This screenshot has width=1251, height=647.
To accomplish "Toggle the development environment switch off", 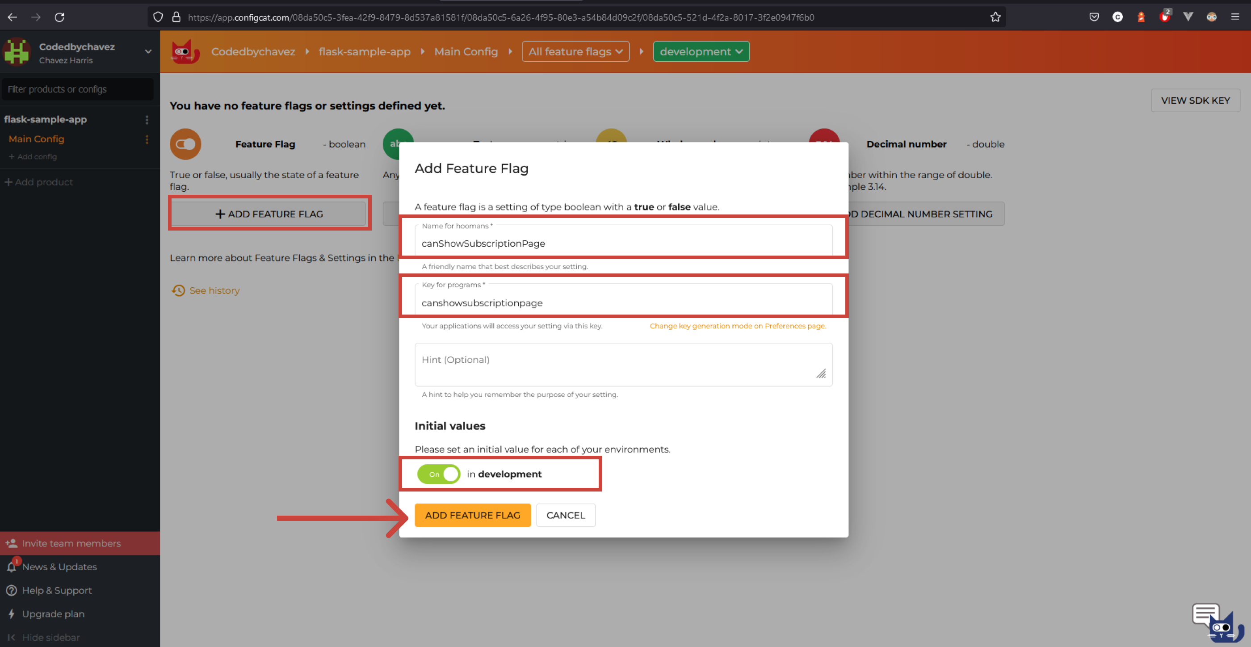I will [x=439, y=474].
